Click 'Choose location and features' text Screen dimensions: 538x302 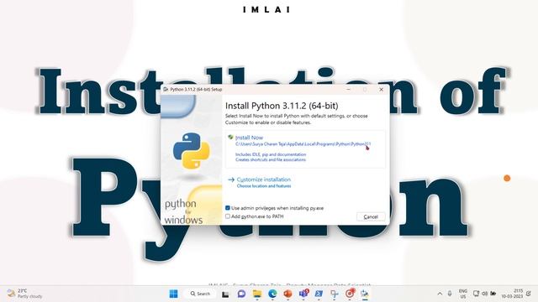263,186
